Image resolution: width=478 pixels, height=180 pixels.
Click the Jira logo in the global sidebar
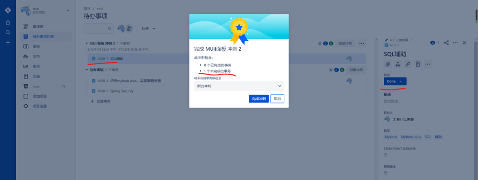(8, 11)
